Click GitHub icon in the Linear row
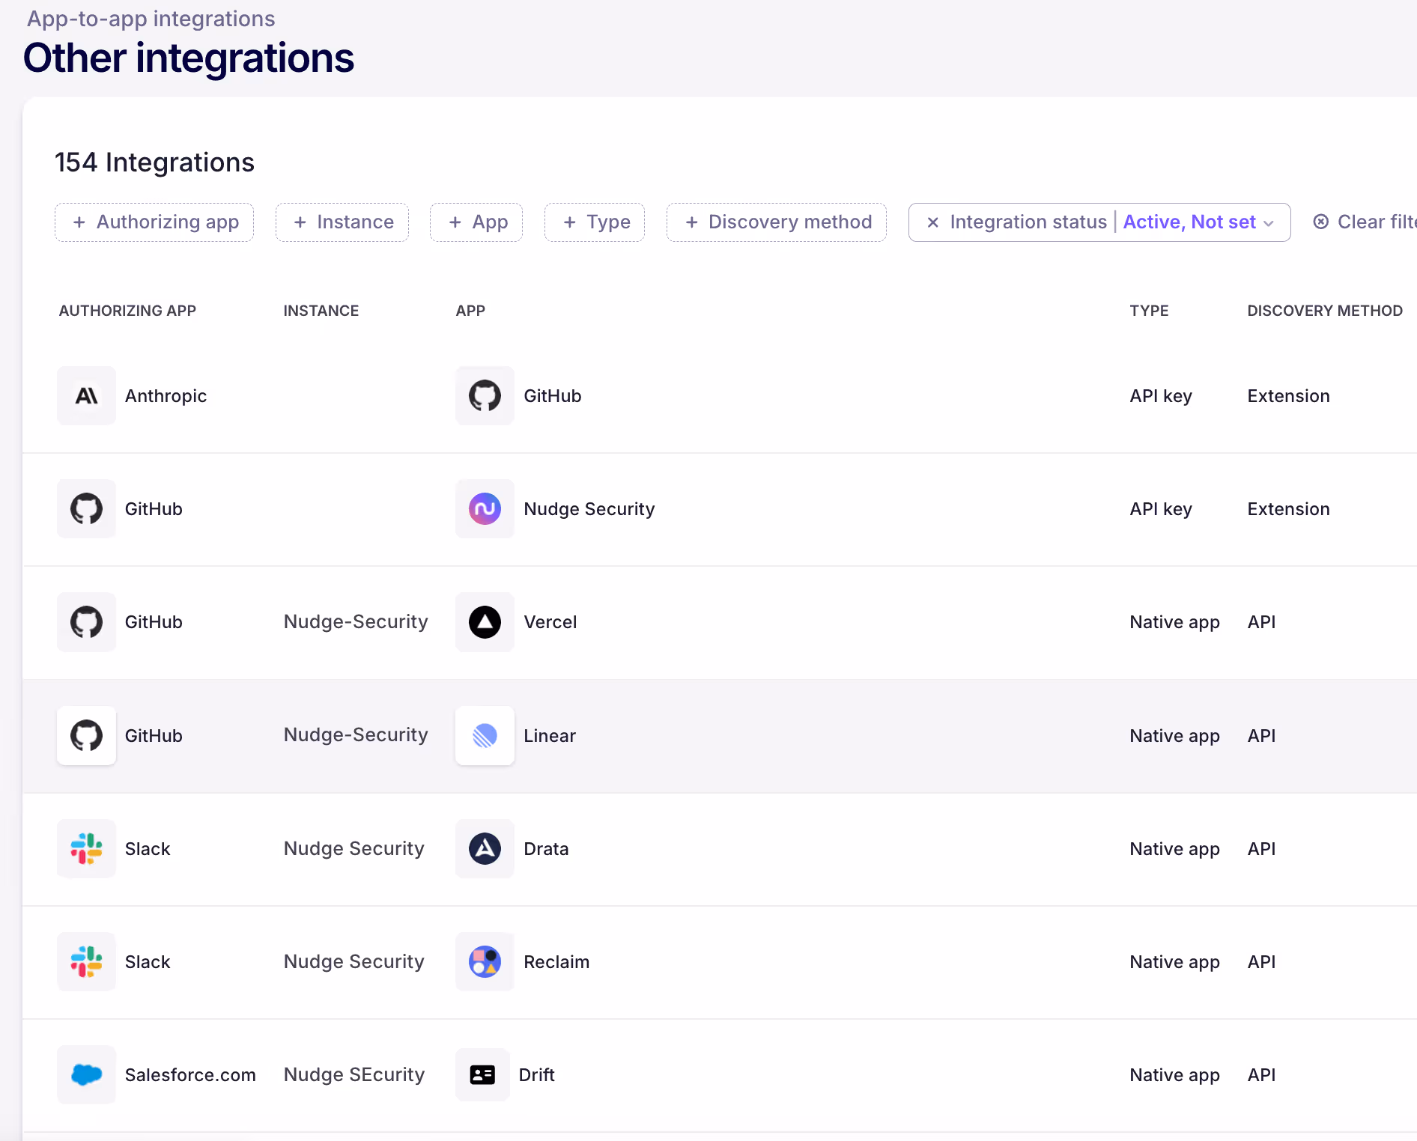The height and width of the screenshot is (1141, 1417). pyautogui.click(x=87, y=736)
